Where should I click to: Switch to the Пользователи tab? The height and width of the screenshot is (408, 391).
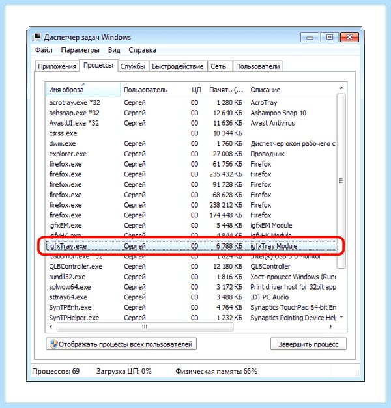click(257, 66)
